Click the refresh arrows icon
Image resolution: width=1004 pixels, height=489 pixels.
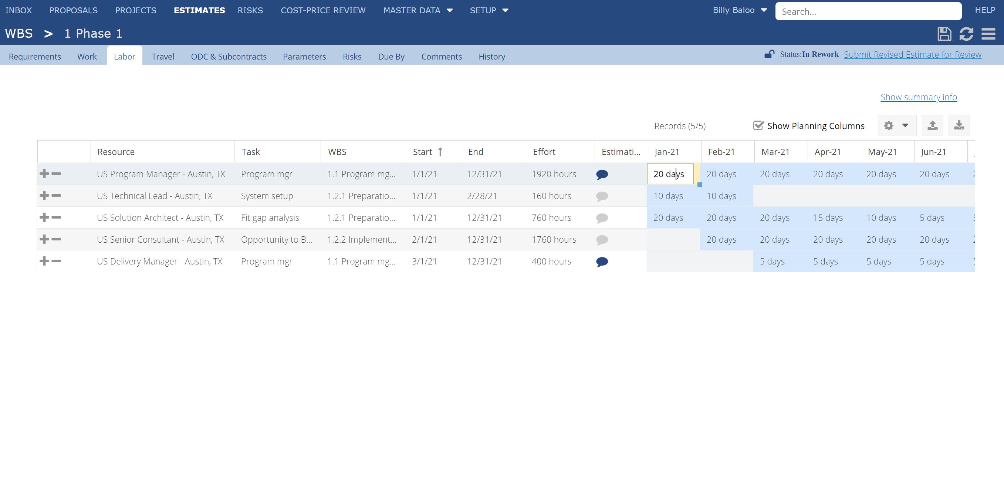tap(966, 34)
